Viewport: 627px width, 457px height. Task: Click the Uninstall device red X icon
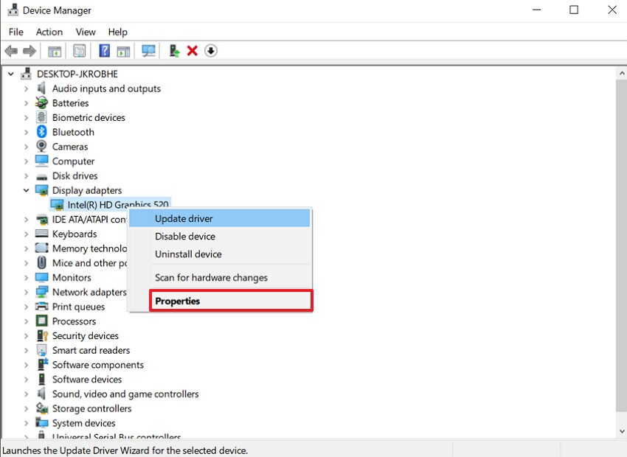coord(193,50)
